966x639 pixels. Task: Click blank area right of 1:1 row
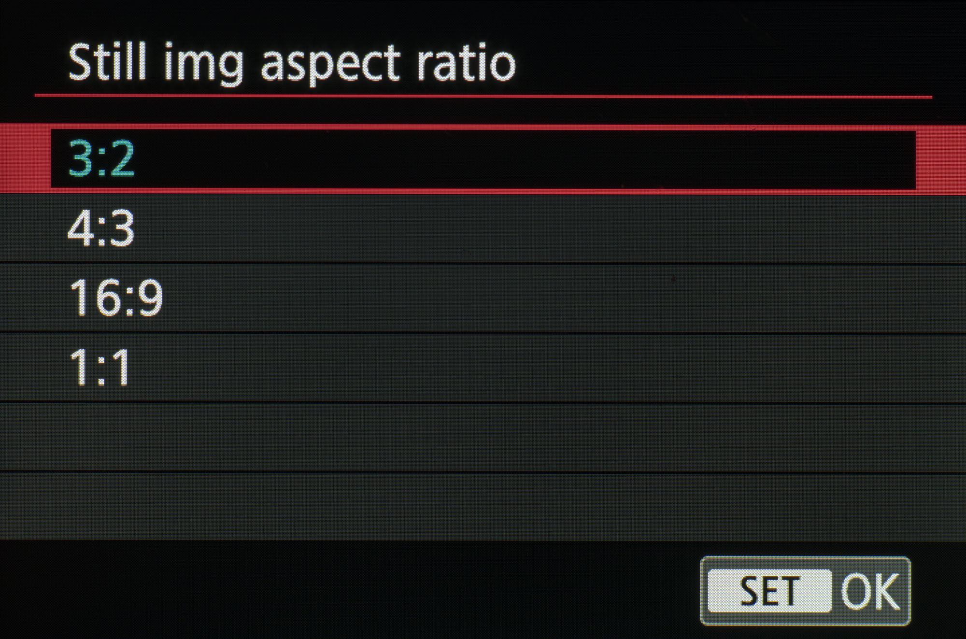click(x=580, y=367)
